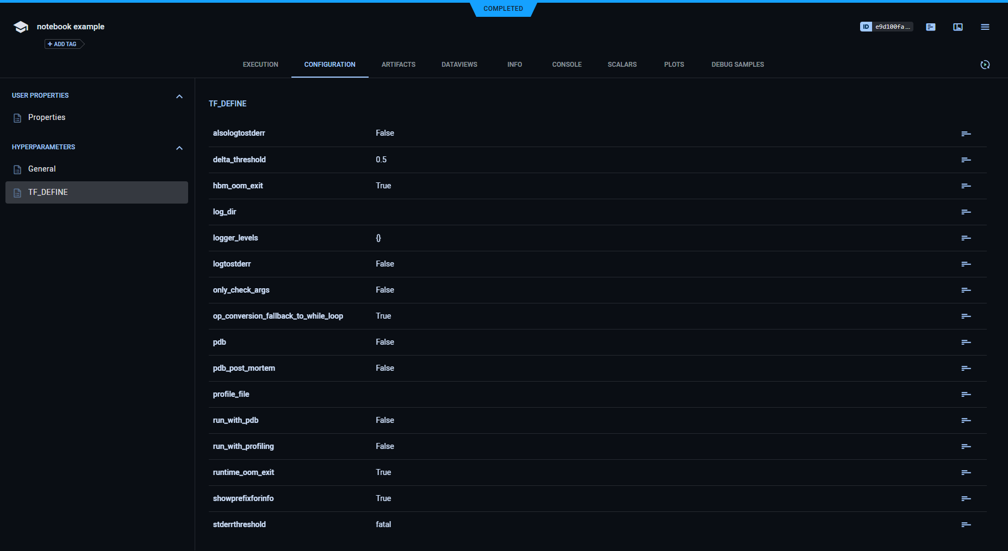
Task: Go to the Debug Samples tab
Action: (x=737, y=65)
